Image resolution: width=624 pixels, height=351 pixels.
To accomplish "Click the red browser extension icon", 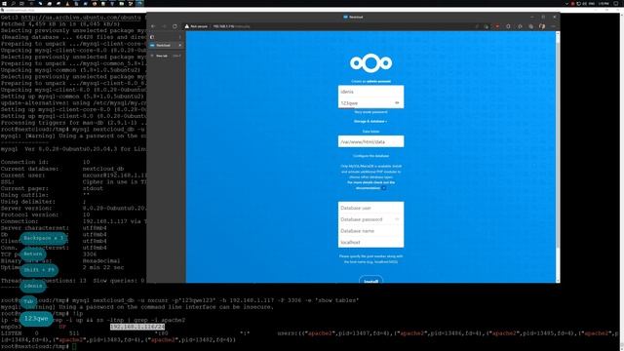I will pyautogui.click(x=497, y=26).
